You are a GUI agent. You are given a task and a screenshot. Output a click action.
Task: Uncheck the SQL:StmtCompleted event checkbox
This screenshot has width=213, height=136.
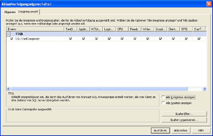pos(12,39)
